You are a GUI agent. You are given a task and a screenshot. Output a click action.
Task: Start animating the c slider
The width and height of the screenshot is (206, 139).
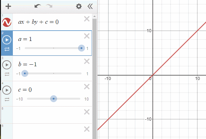7,90
